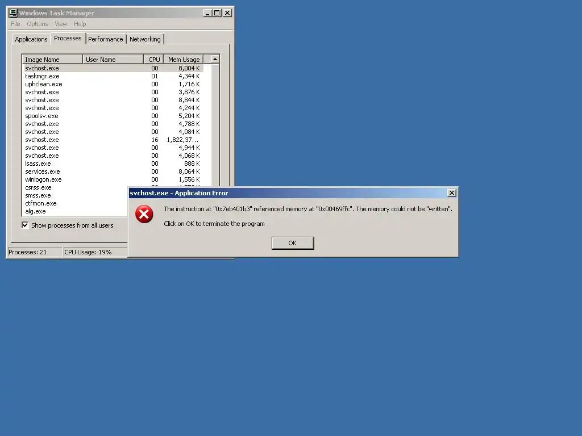Select svchost.exe with 8,004 K memory

pyautogui.click(x=114, y=68)
